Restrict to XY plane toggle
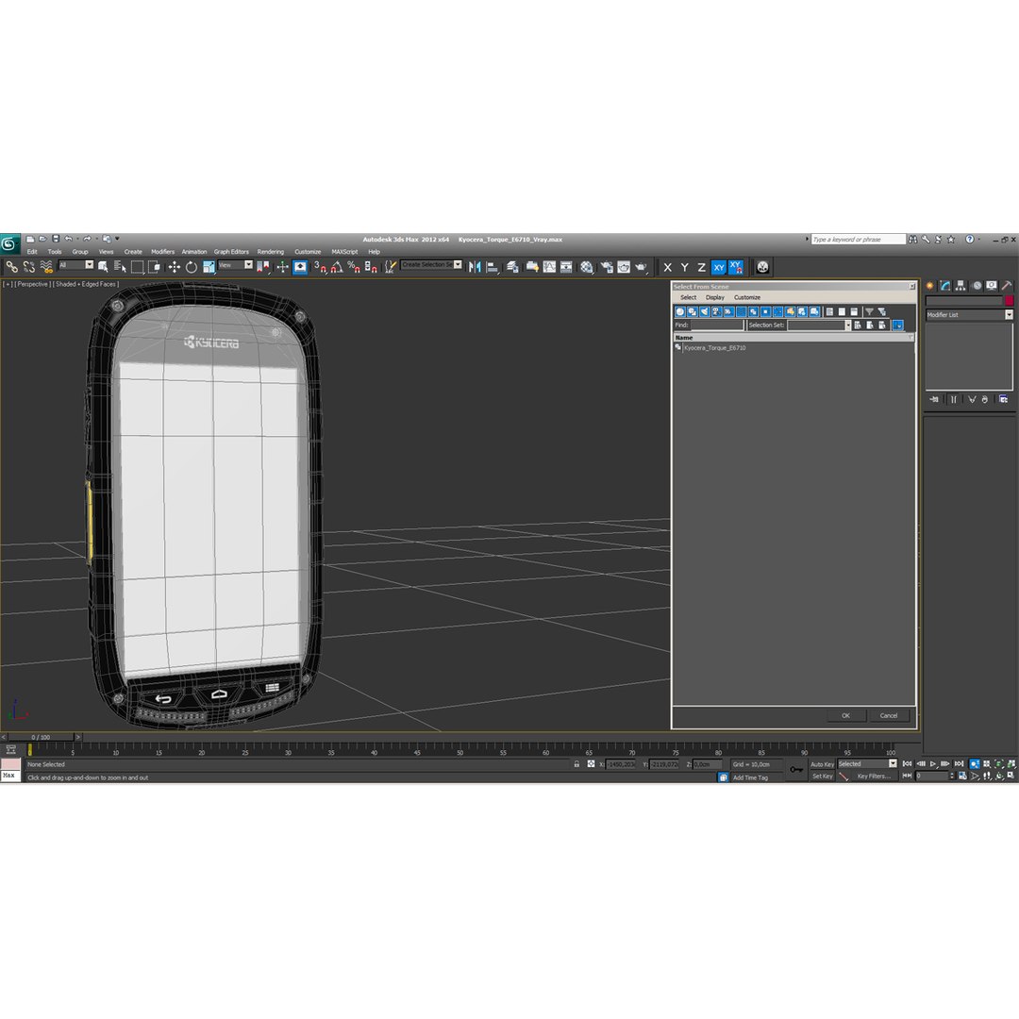This screenshot has height=1019, width=1019. pos(718,267)
